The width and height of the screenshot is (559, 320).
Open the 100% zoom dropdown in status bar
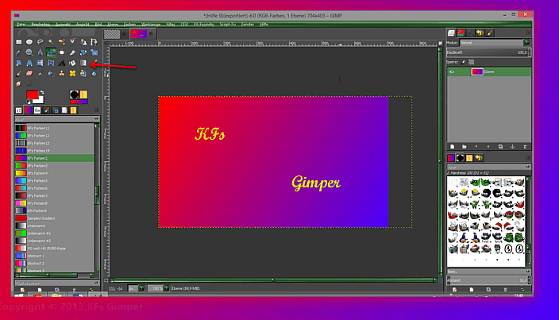pos(158,288)
